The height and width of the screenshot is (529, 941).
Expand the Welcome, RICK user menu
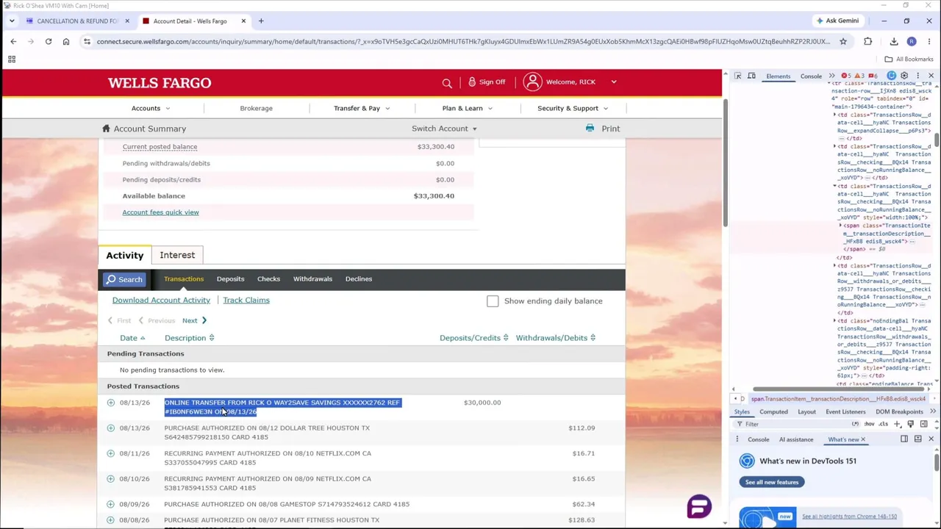(x=569, y=82)
